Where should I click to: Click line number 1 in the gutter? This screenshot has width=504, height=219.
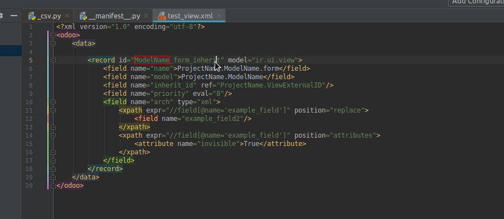(x=31, y=27)
